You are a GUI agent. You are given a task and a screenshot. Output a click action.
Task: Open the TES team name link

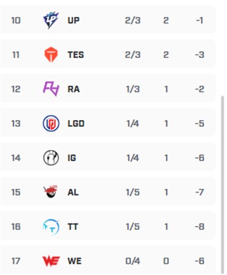pyautogui.click(x=76, y=55)
